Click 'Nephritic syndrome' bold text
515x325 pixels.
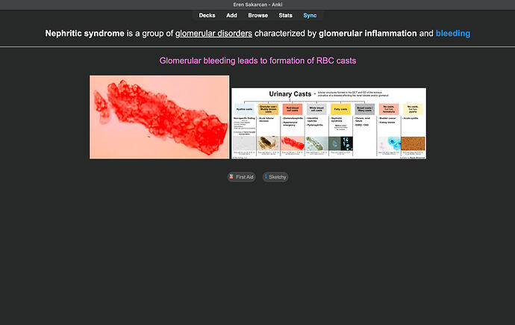click(84, 34)
